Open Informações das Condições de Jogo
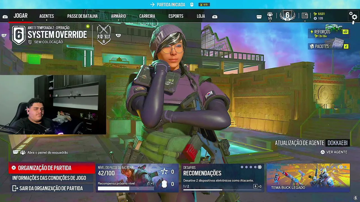 pos(52,178)
